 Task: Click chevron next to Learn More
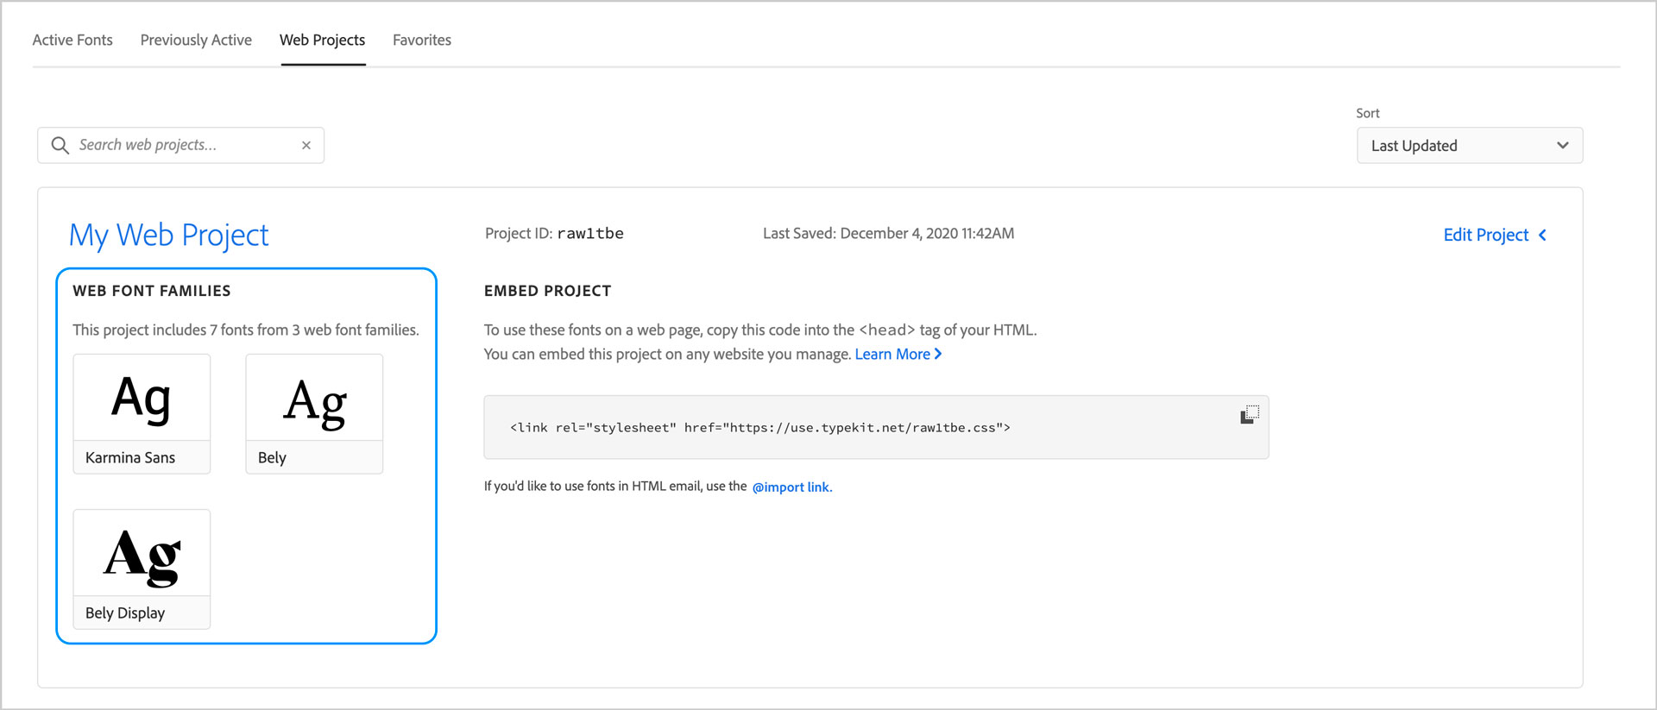[x=938, y=354]
